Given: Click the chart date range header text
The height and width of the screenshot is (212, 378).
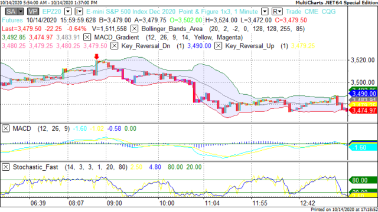Looking at the screenshot, I should (x=48, y=2).
